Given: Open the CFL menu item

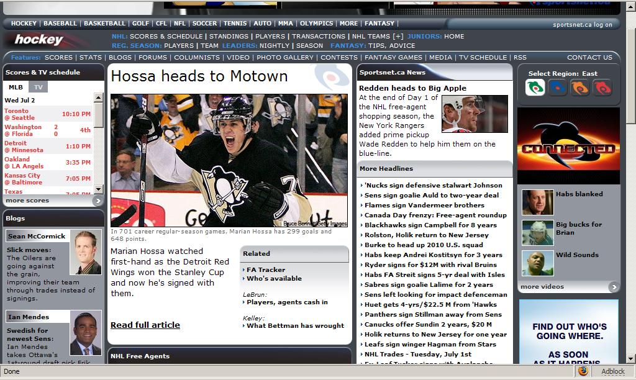Looking at the screenshot, I should [161, 23].
